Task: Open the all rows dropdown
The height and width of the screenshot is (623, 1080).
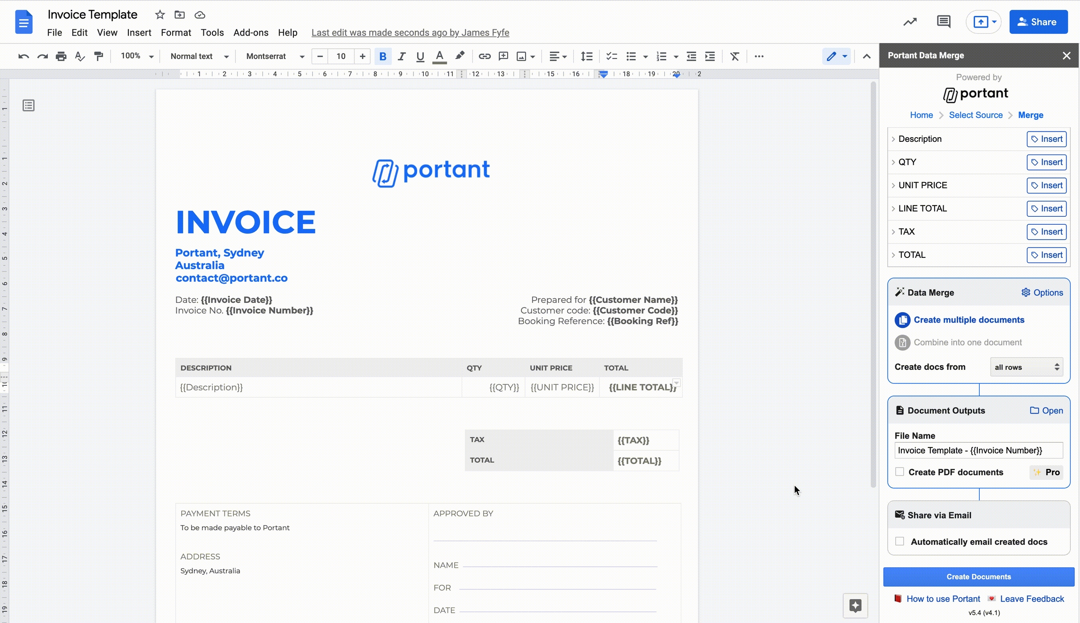Action: [x=1026, y=367]
